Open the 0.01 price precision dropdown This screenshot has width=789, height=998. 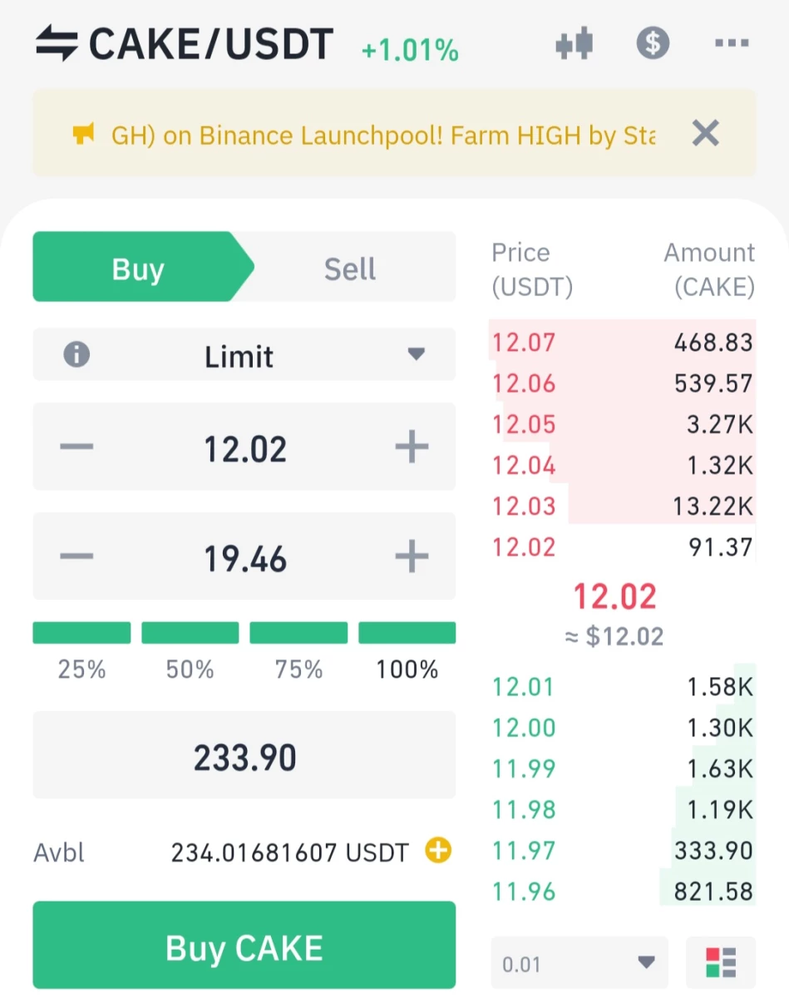pyautogui.click(x=579, y=963)
